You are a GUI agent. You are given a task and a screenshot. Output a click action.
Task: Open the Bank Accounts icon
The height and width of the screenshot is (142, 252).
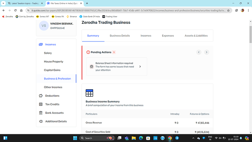click(x=41, y=113)
